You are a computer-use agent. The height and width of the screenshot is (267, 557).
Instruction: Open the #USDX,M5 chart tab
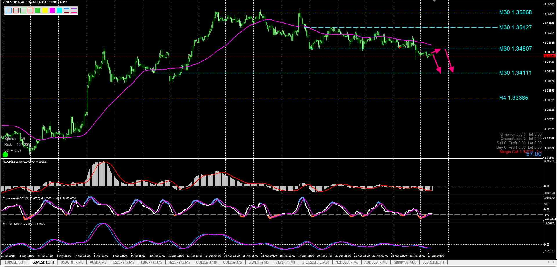tap(98, 262)
